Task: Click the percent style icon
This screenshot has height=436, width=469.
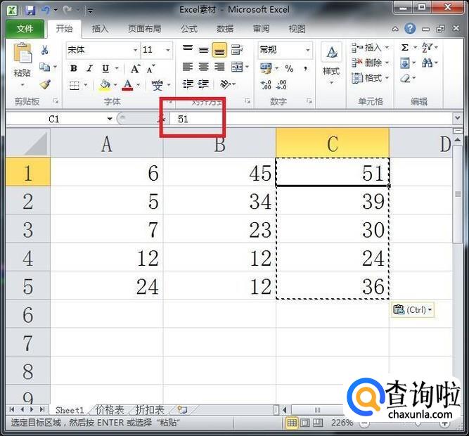Action: point(289,68)
